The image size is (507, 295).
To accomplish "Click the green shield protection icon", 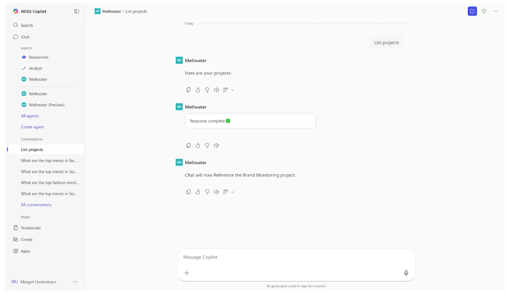I will pyautogui.click(x=484, y=11).
